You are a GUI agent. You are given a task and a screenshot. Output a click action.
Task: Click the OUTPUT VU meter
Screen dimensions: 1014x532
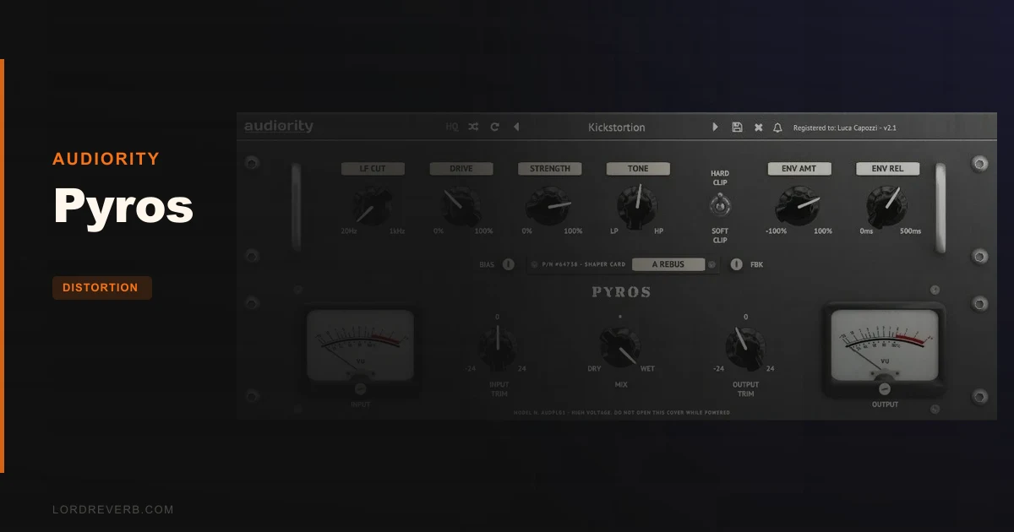[x=884, y=345]
